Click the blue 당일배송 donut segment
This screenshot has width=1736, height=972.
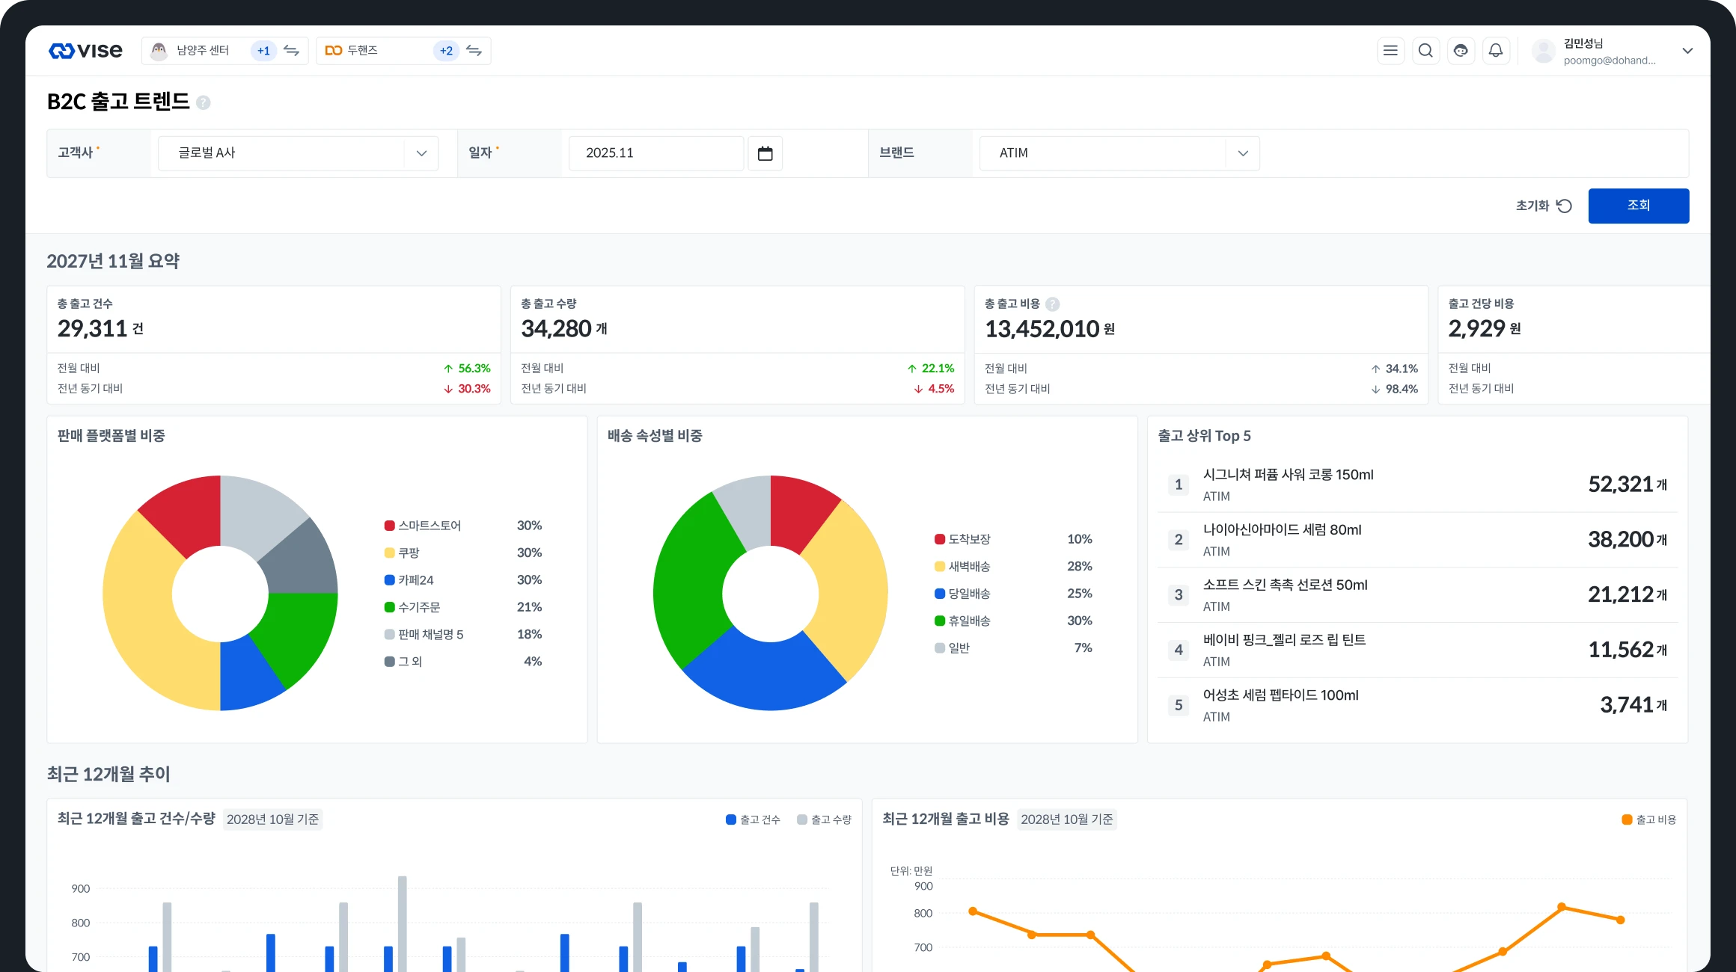tap(763, 673)
